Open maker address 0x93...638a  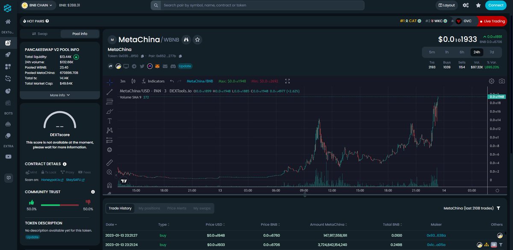(436, 235)
